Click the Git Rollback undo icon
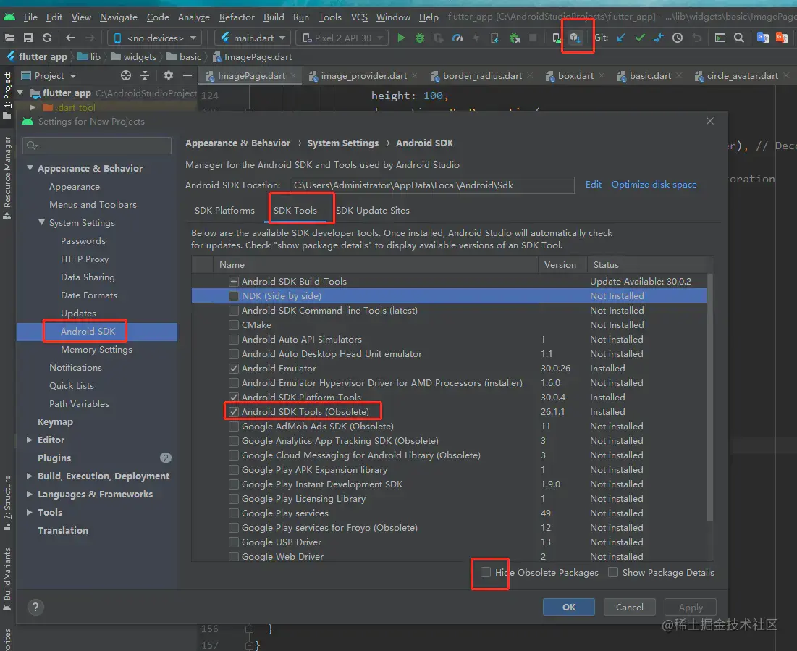Image resolution: width=797 pixels, height=651 pixels. click(x=696, y=38)
